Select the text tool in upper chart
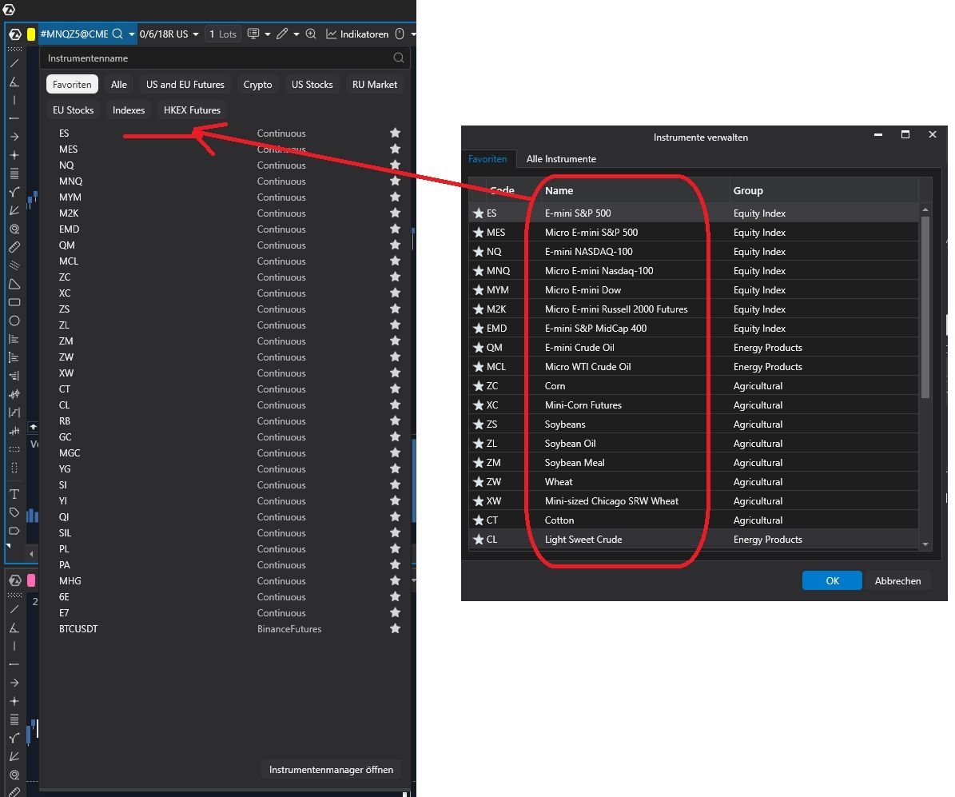The image size is (955, 797). point(14,494)
